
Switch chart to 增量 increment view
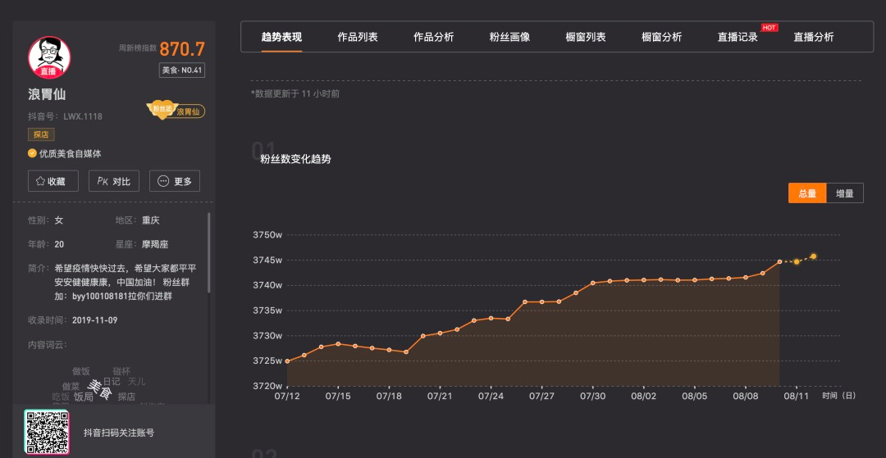click(x=844, y=193)
